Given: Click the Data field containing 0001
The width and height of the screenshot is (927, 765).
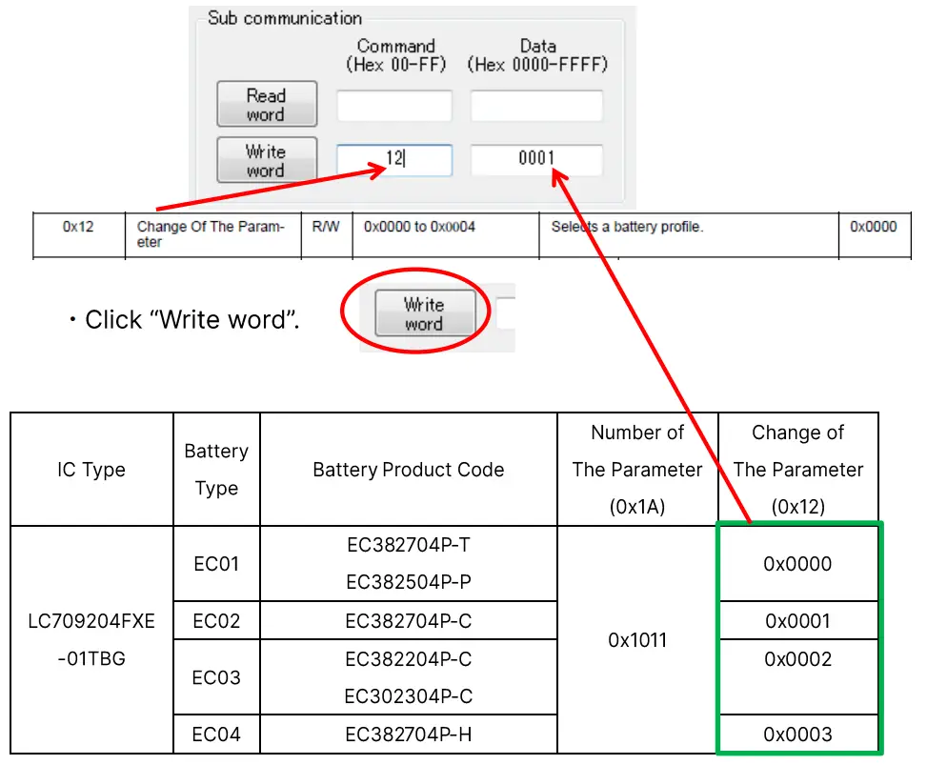Looking at the screenshot, I should [x=536, y=160].
